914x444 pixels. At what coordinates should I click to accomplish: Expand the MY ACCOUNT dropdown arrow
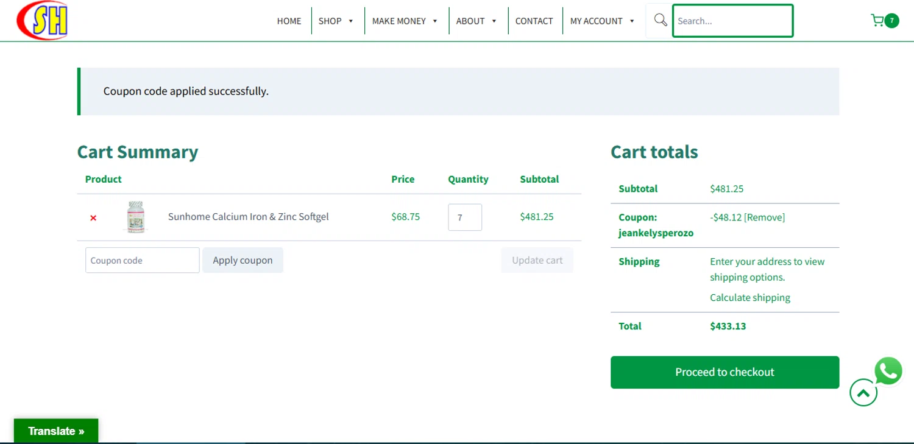(x=632, y=21)
